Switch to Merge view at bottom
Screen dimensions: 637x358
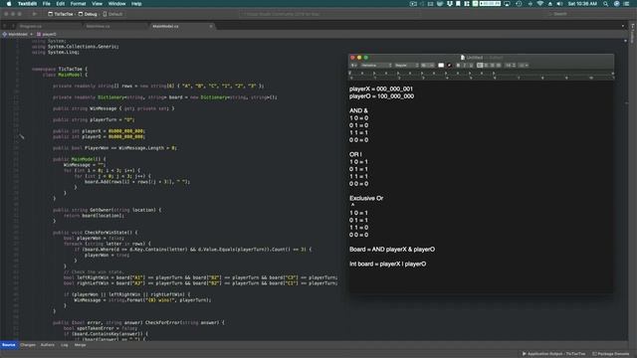(80, 345)
